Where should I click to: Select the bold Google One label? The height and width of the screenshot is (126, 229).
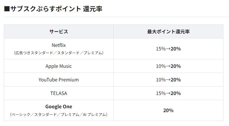[58, 107]
